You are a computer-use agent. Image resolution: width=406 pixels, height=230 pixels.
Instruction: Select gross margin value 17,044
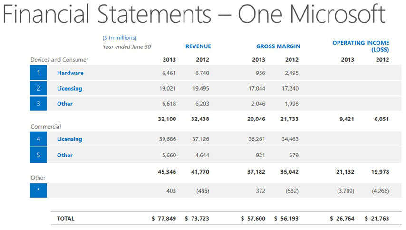[257, 88]
